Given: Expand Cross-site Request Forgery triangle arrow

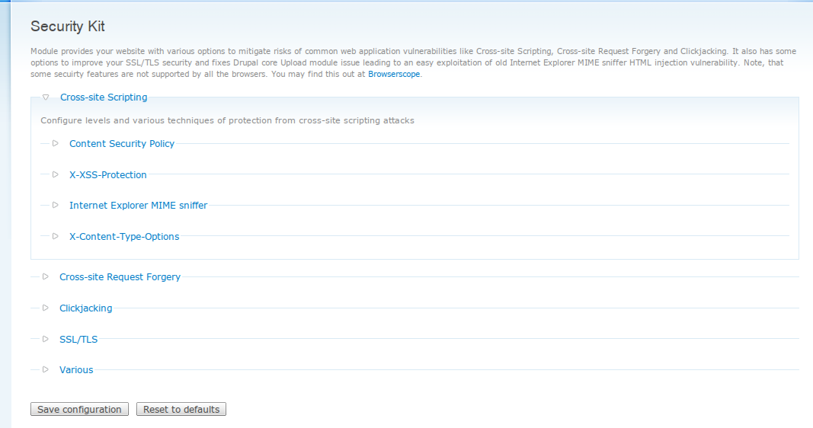Looking at the screenshot, I should (x=46, y=276).
